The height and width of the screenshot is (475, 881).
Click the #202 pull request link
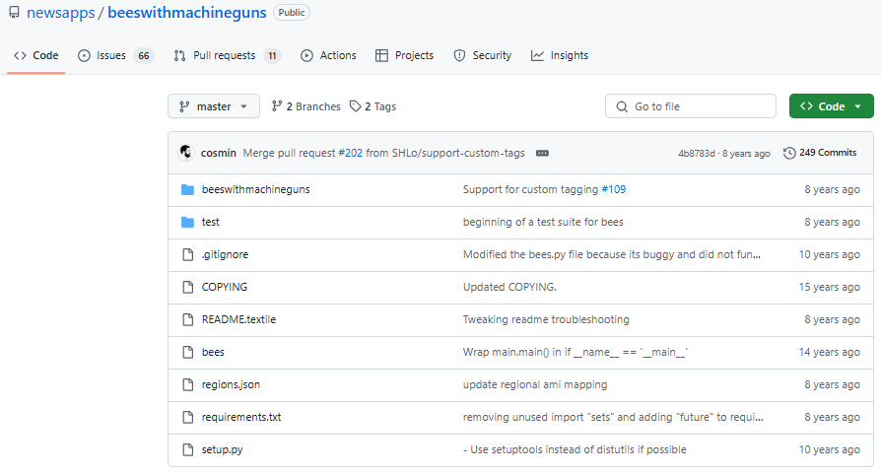coord(350,153)
